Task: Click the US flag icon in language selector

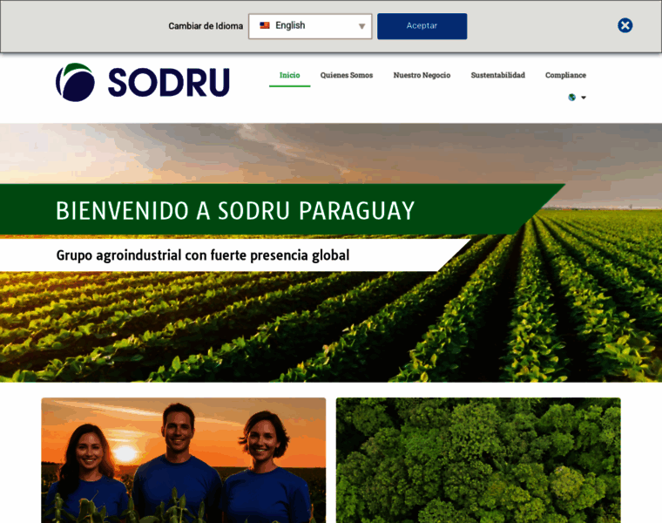Action: click(x=265, y=25)
